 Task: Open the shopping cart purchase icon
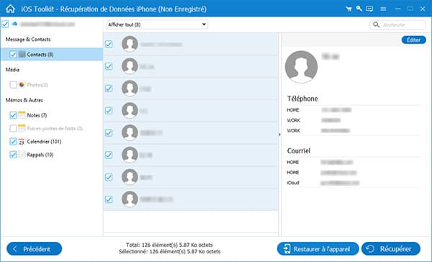click(348, 9)
